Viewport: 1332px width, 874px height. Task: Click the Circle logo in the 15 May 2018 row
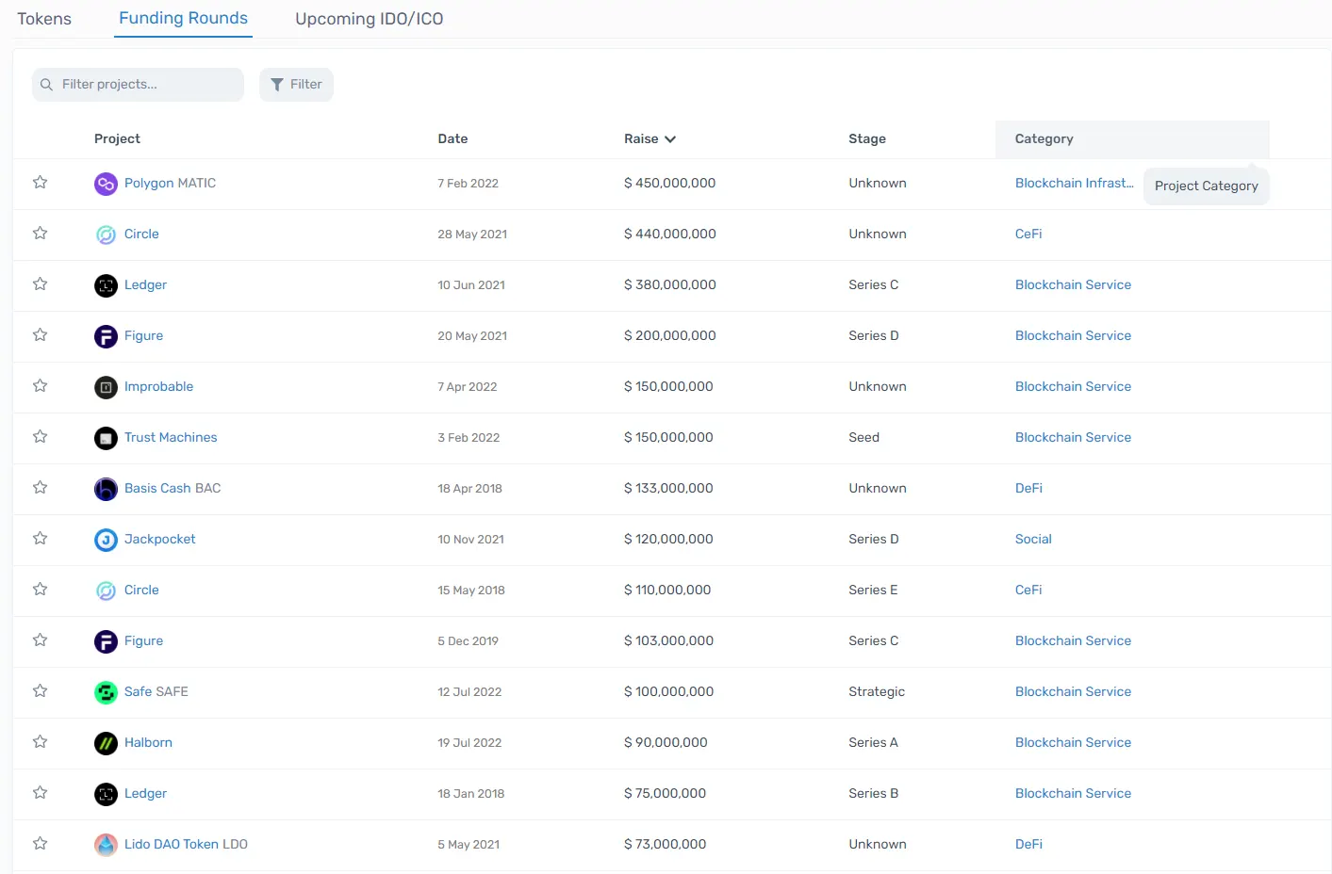(106, 591)
